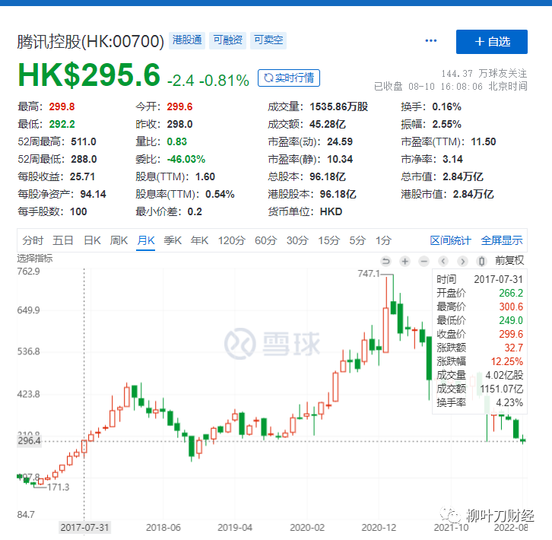Open 区间统计 range statistics
Image resolution: width=552 pixels, height=540 pixels.
[450, 240]
